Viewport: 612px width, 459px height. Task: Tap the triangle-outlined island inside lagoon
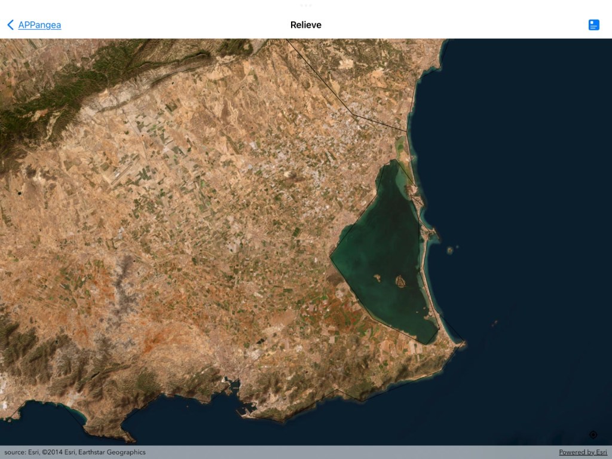pyautogui.click(x=400, y=280)
